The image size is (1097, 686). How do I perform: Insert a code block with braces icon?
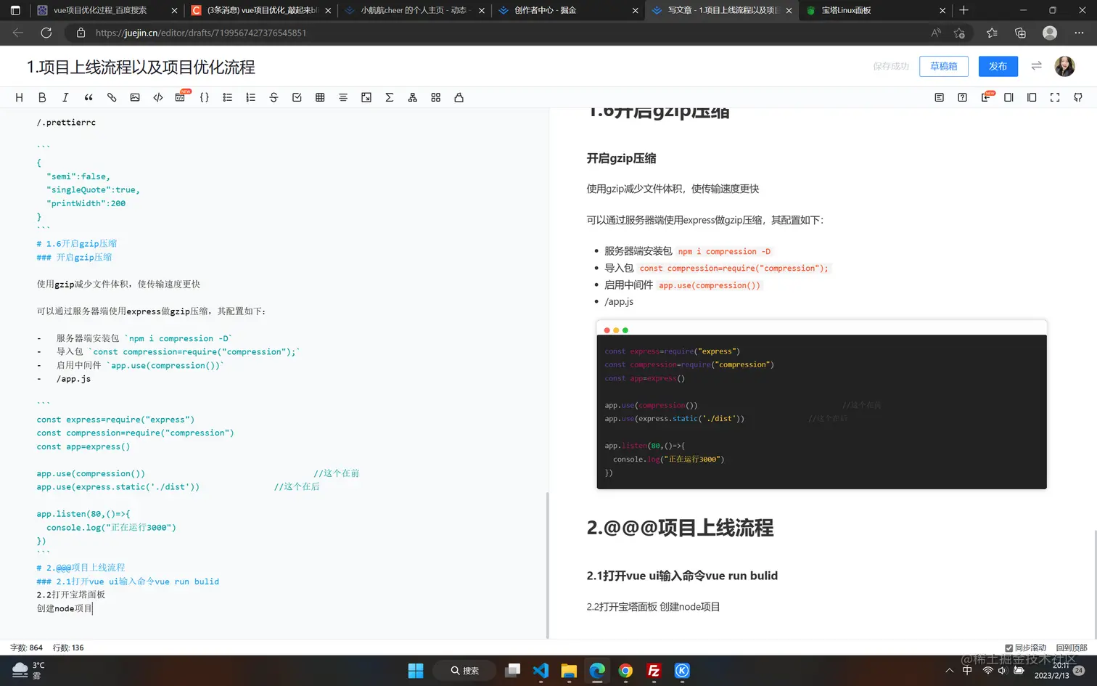pyautogui.click(x=205, y=97)
